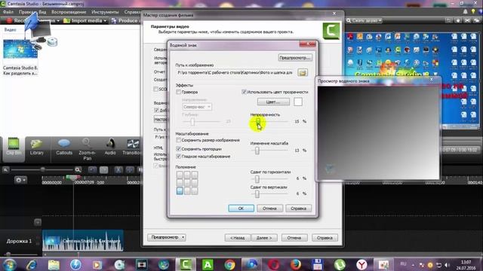
Task: Click OK in watermark dialog
Action: (x=241, y=209)
